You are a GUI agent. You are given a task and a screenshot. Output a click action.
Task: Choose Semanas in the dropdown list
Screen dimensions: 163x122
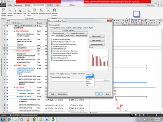pos(90,83)
